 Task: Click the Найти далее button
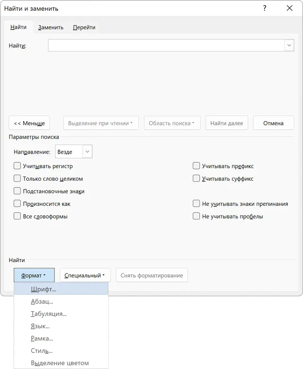click(227, 123)
